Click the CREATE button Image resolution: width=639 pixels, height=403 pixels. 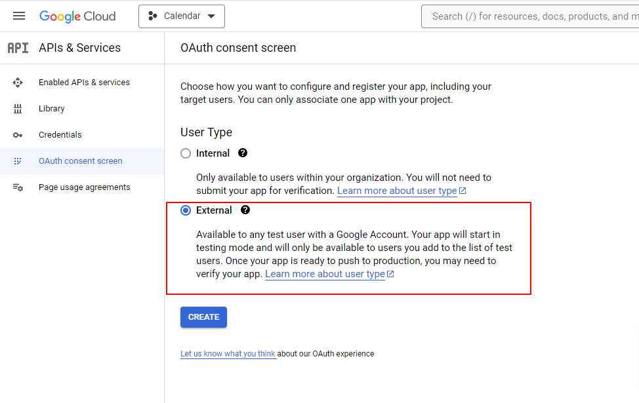[204, 317]
